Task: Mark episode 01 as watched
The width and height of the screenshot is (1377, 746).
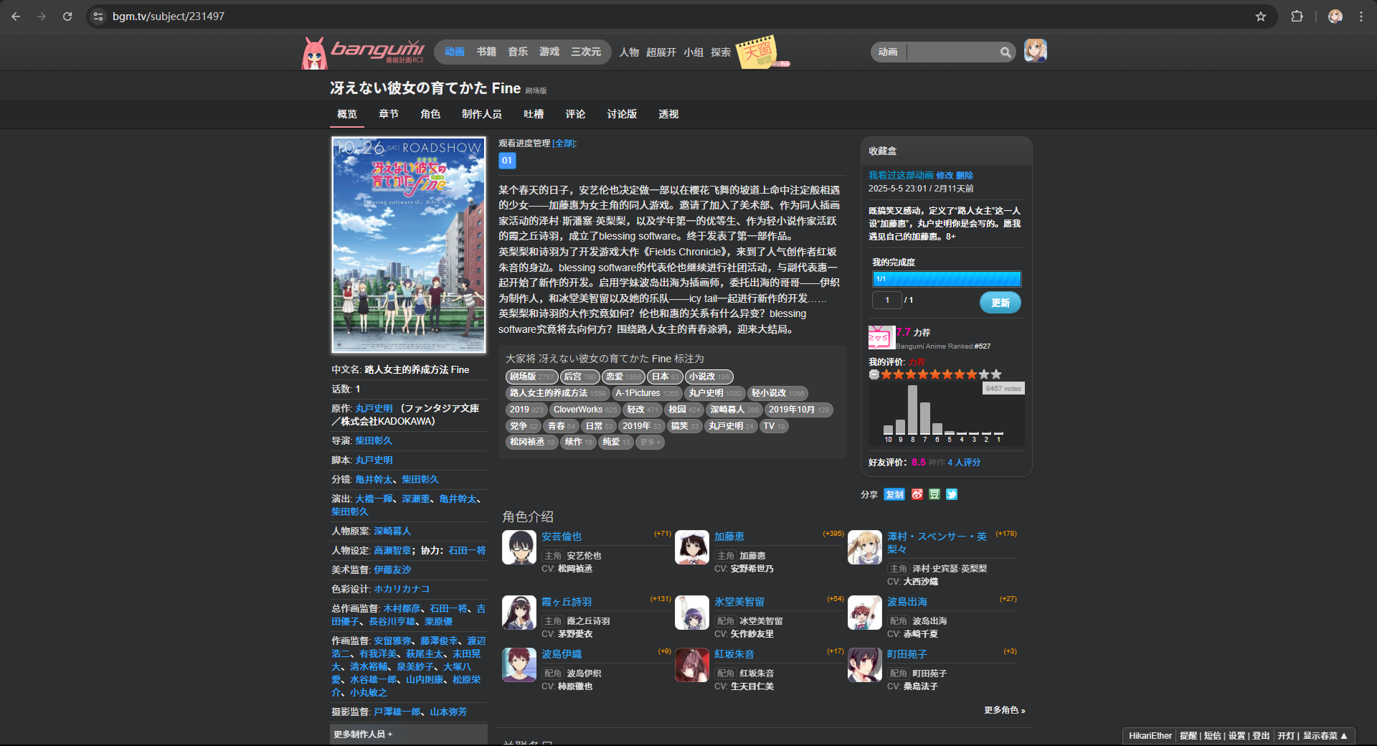Action: tap(507, 161)
